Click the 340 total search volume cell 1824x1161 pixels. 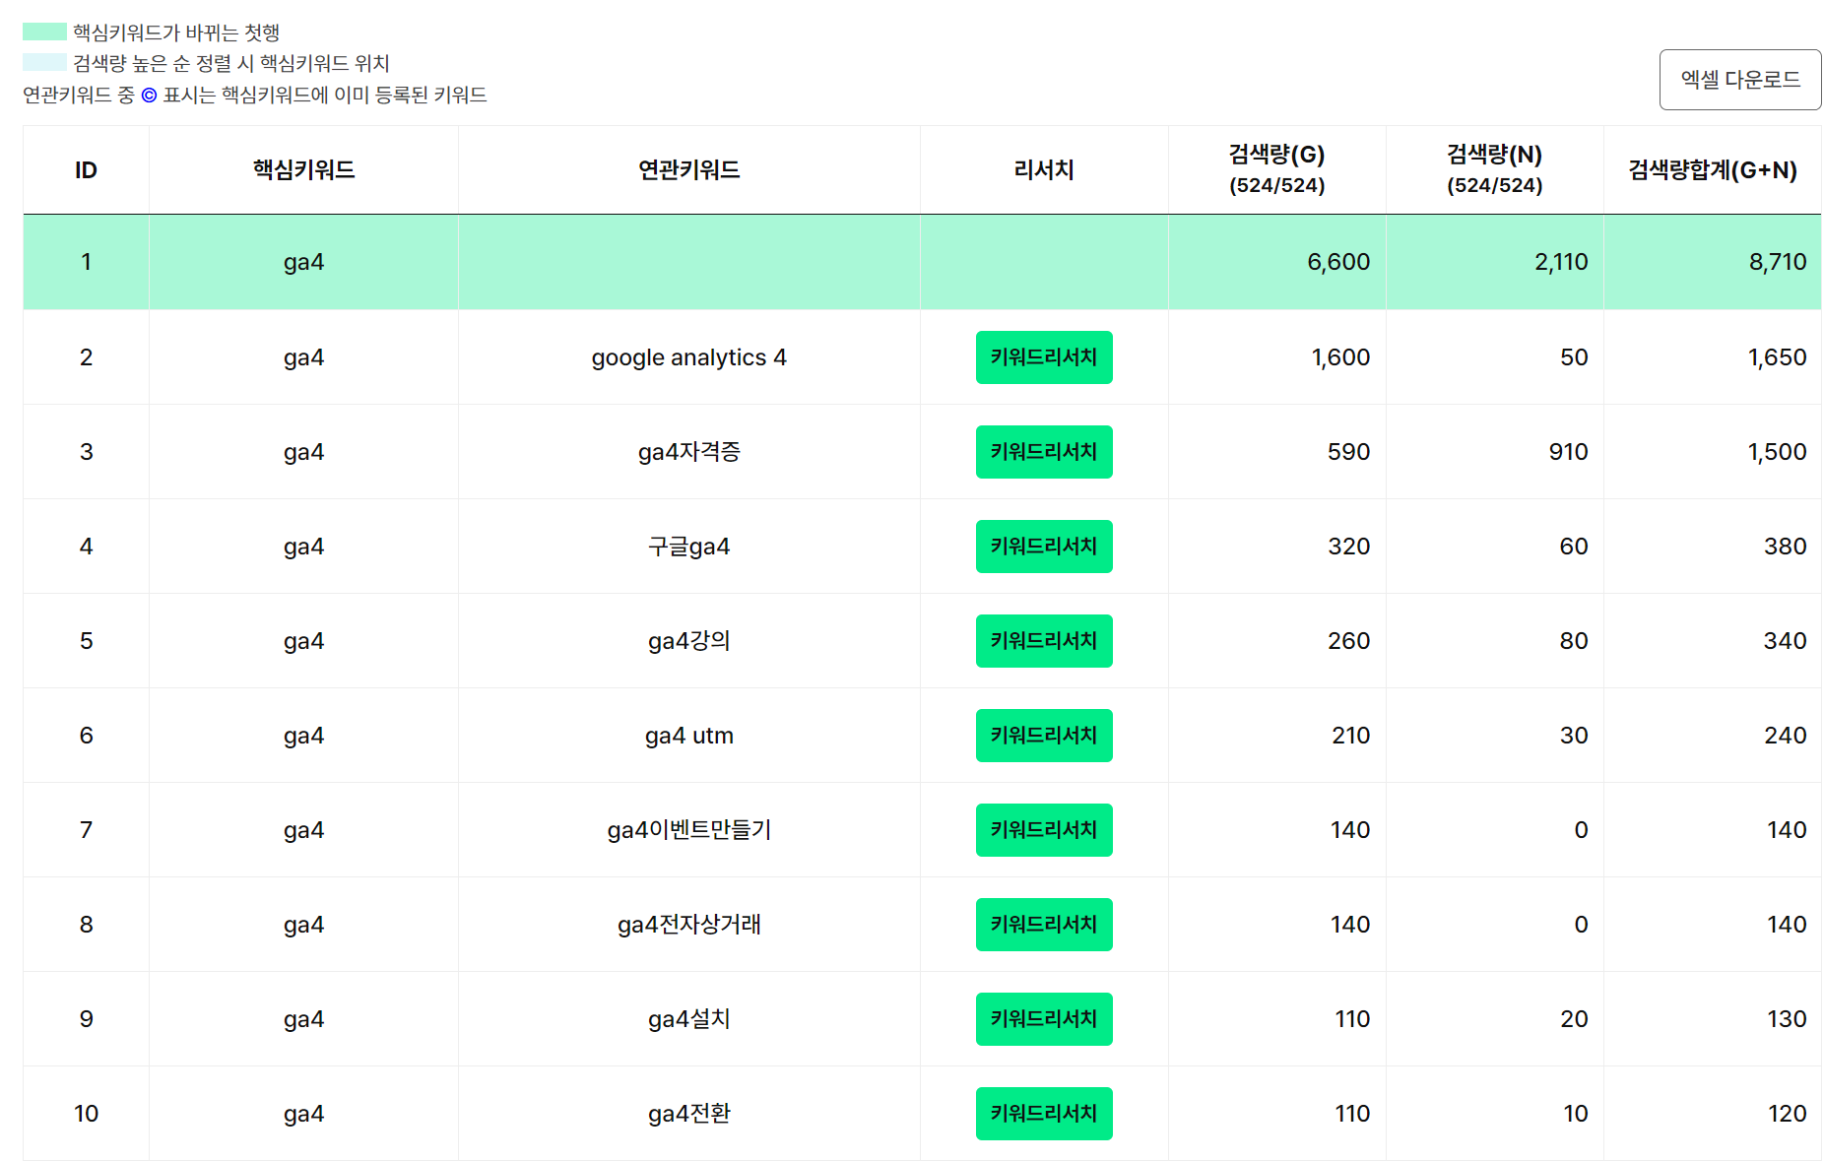pyautogui.click(x=1712, y=641)
